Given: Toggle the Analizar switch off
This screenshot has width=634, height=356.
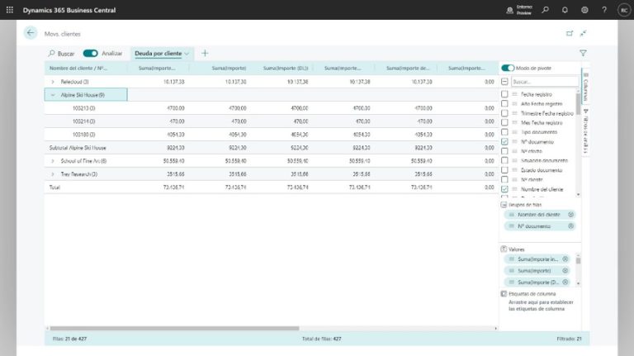Looking at the screenshot, I should tap(90, 53).
